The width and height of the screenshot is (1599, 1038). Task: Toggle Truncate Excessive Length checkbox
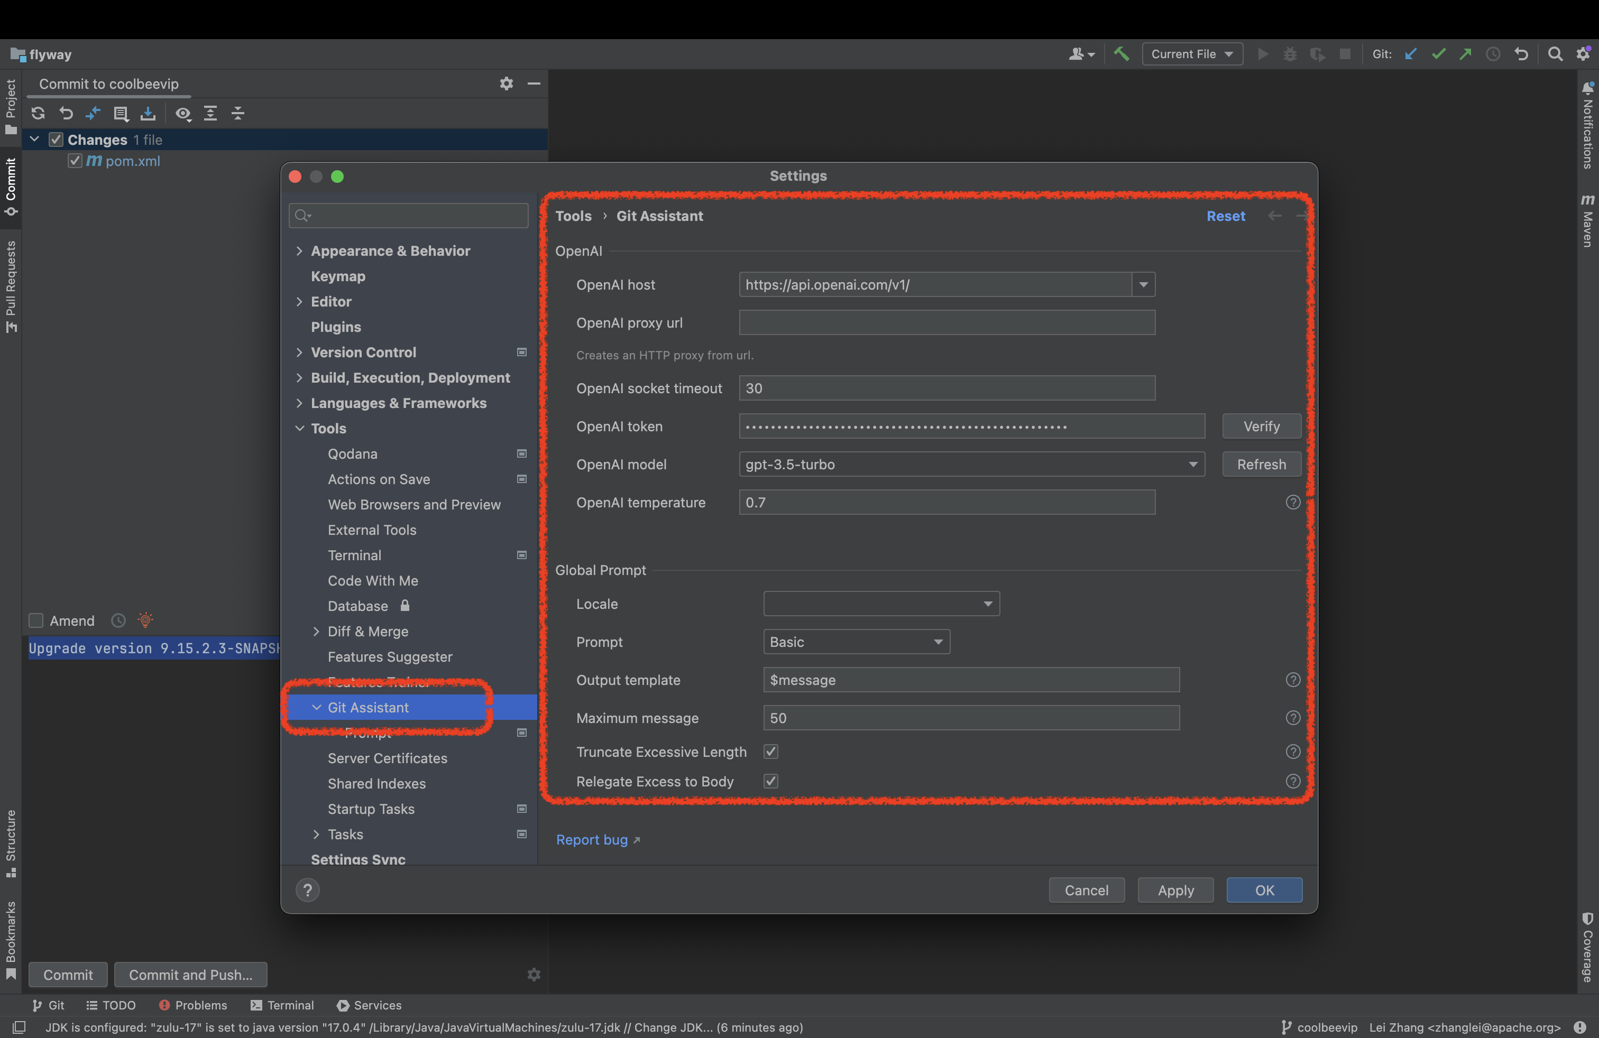tap(770, 752)
